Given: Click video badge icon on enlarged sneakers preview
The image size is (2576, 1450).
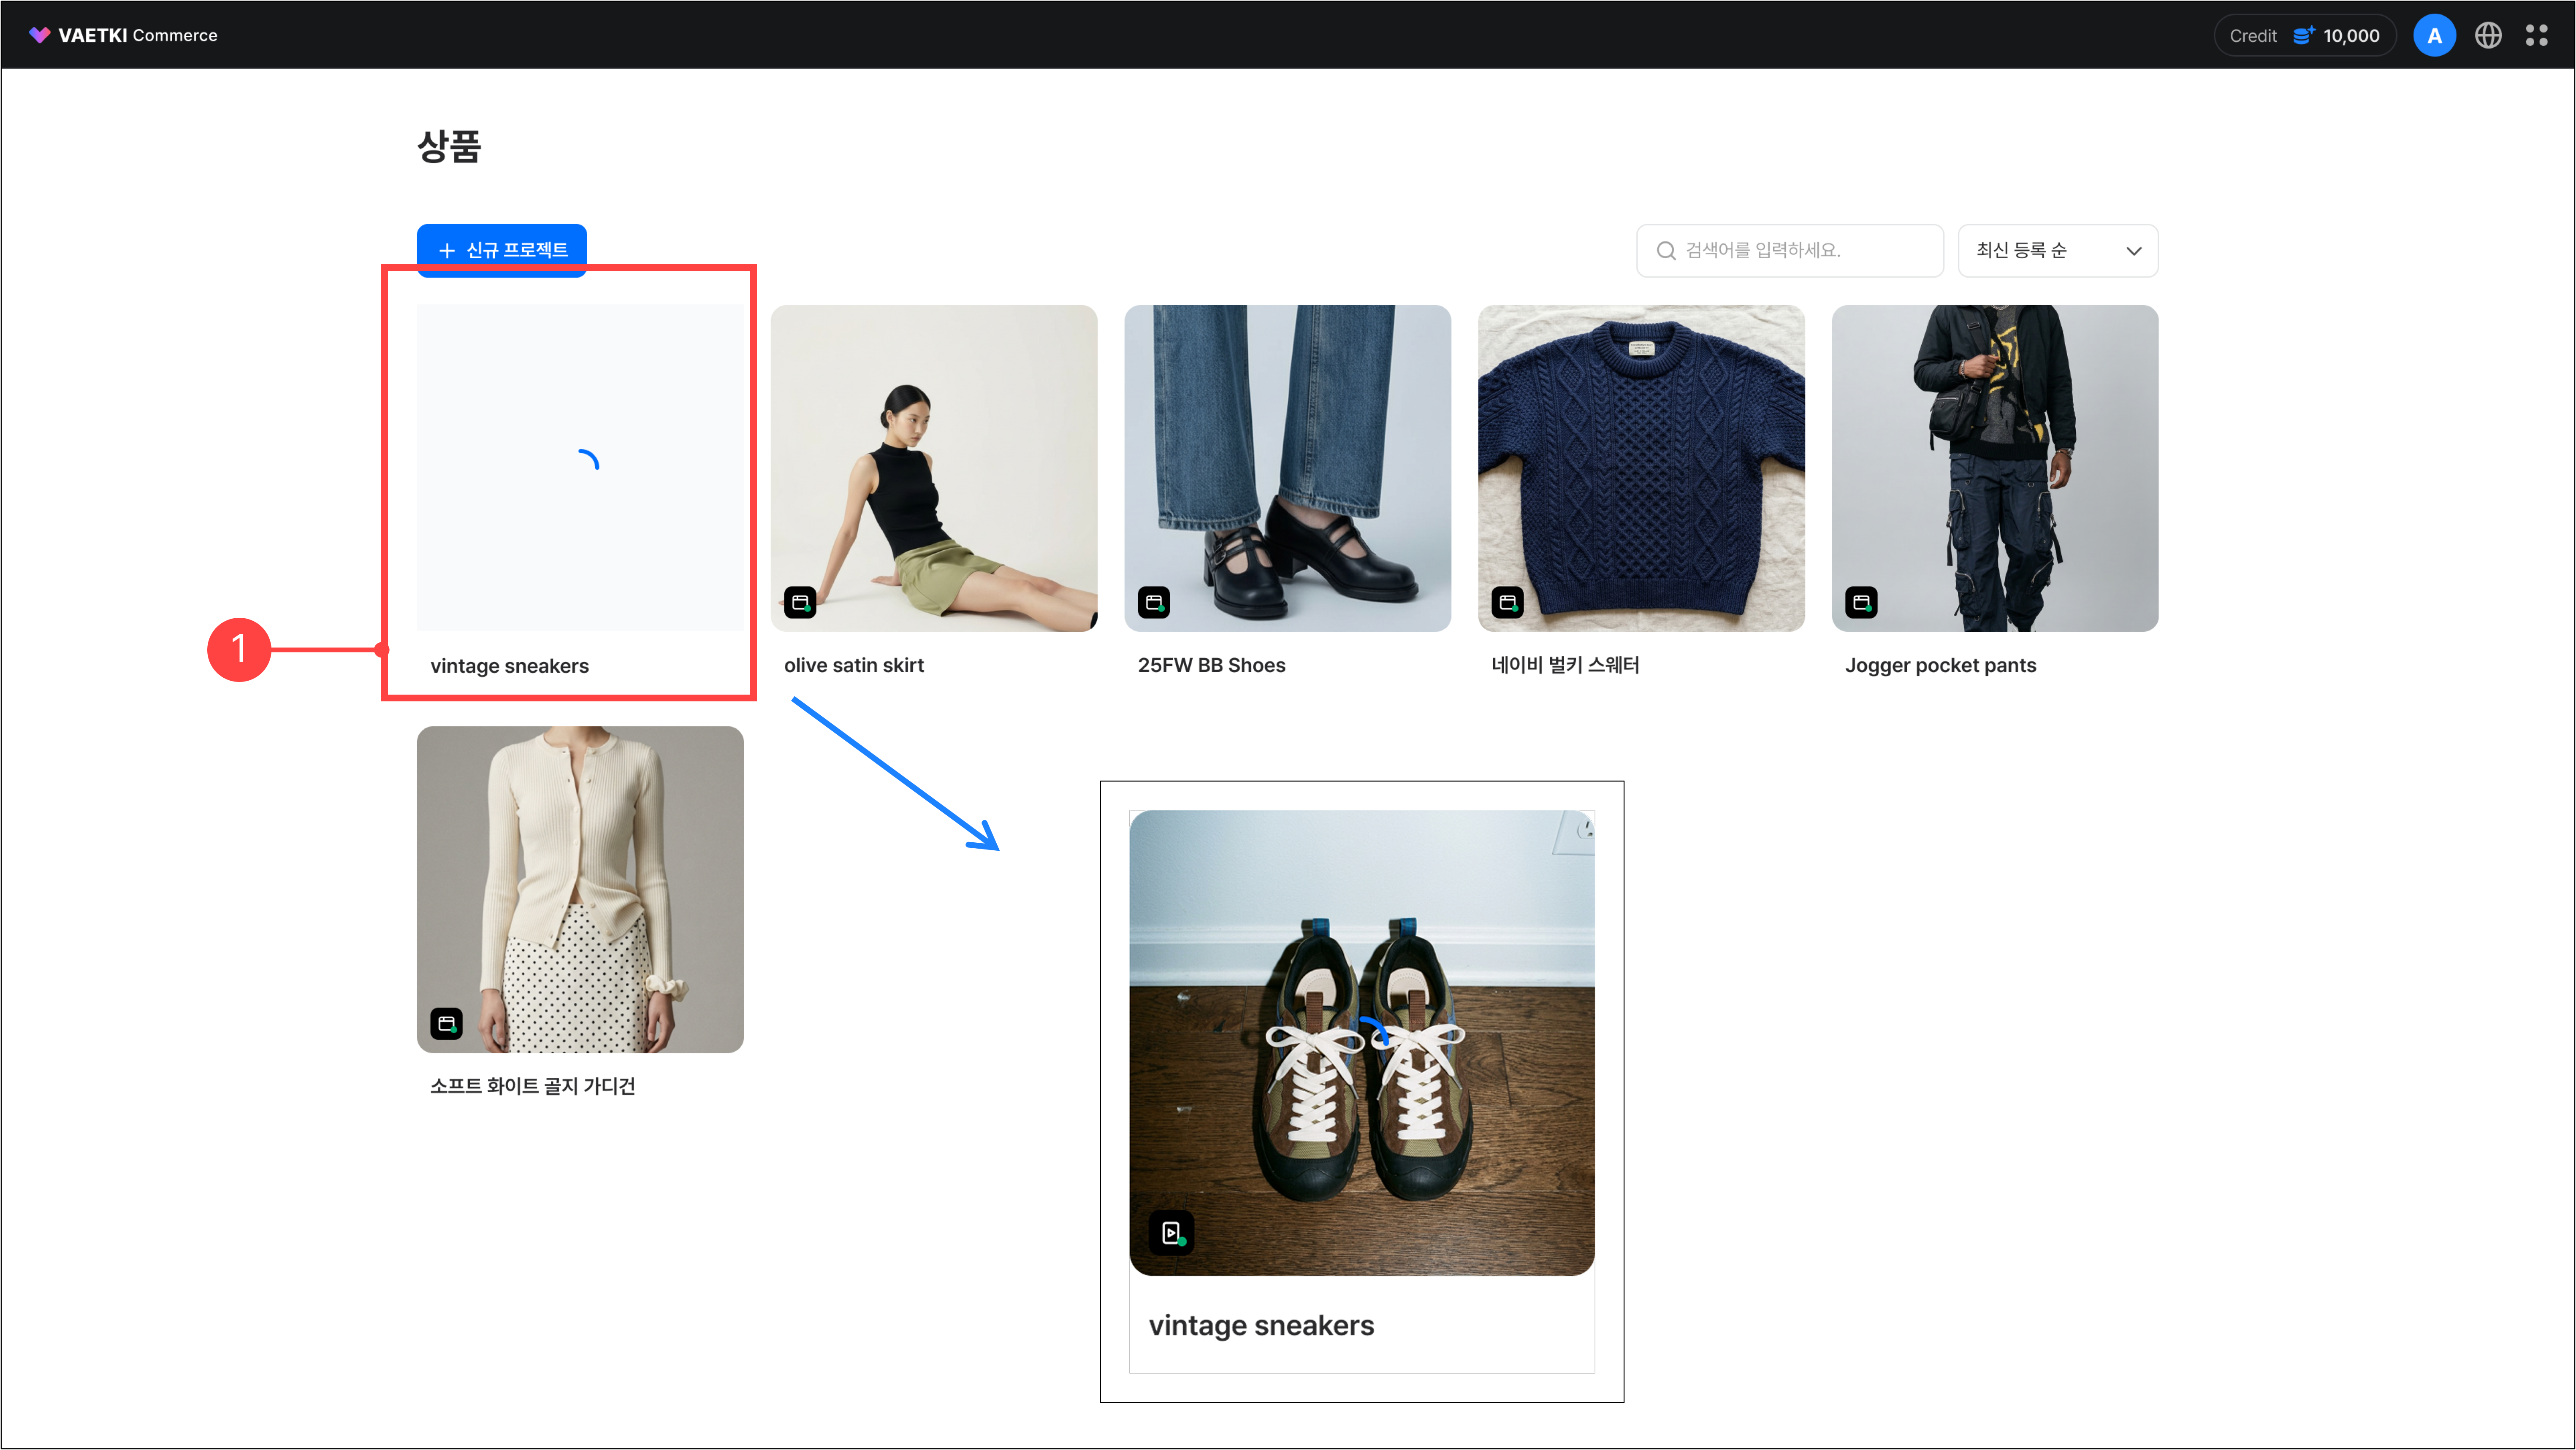Looking at the screenshot, I should point(1171,1233).
